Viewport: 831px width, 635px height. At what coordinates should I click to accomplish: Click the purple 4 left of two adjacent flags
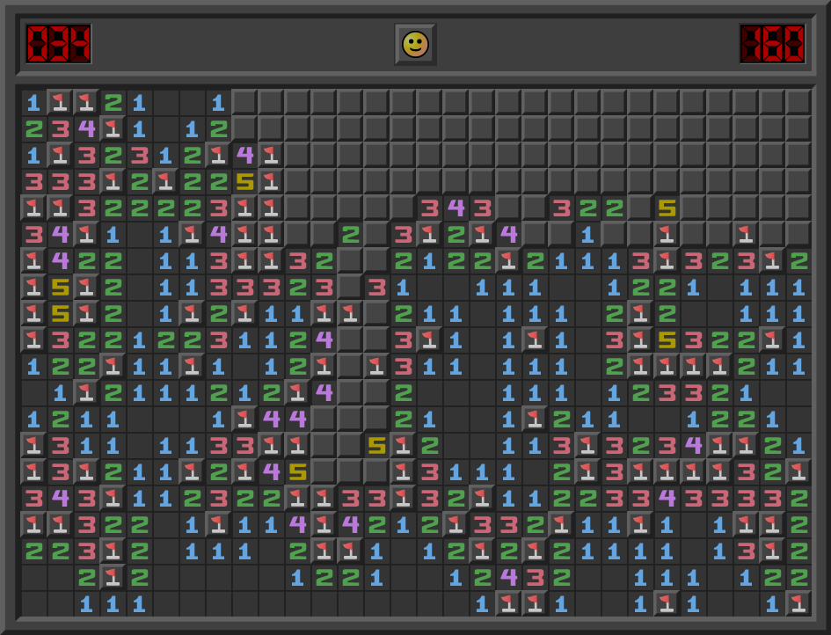(x=218, y=234)
